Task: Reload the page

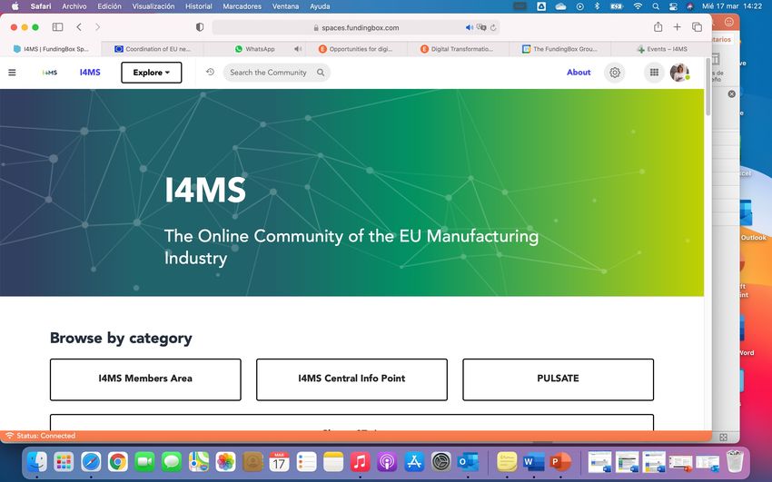Action: pos(493,27)
